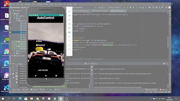This screenshot has height=101, width=180.
Task: Click the Event Log horizontal scrollbar
Action: pyautogui.click(x=118, y=87)
